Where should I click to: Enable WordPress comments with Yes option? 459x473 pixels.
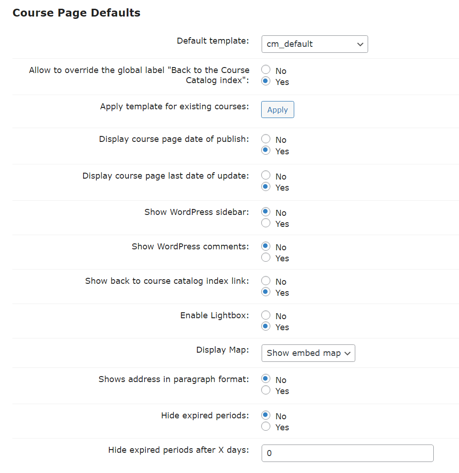266,258
